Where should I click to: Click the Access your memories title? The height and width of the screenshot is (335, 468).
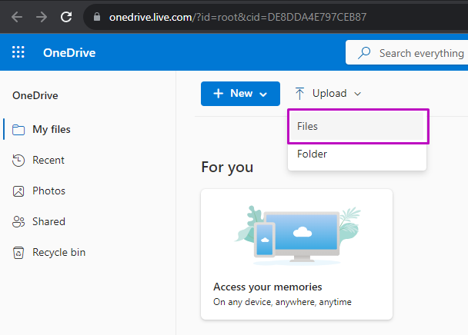[267, 287]
